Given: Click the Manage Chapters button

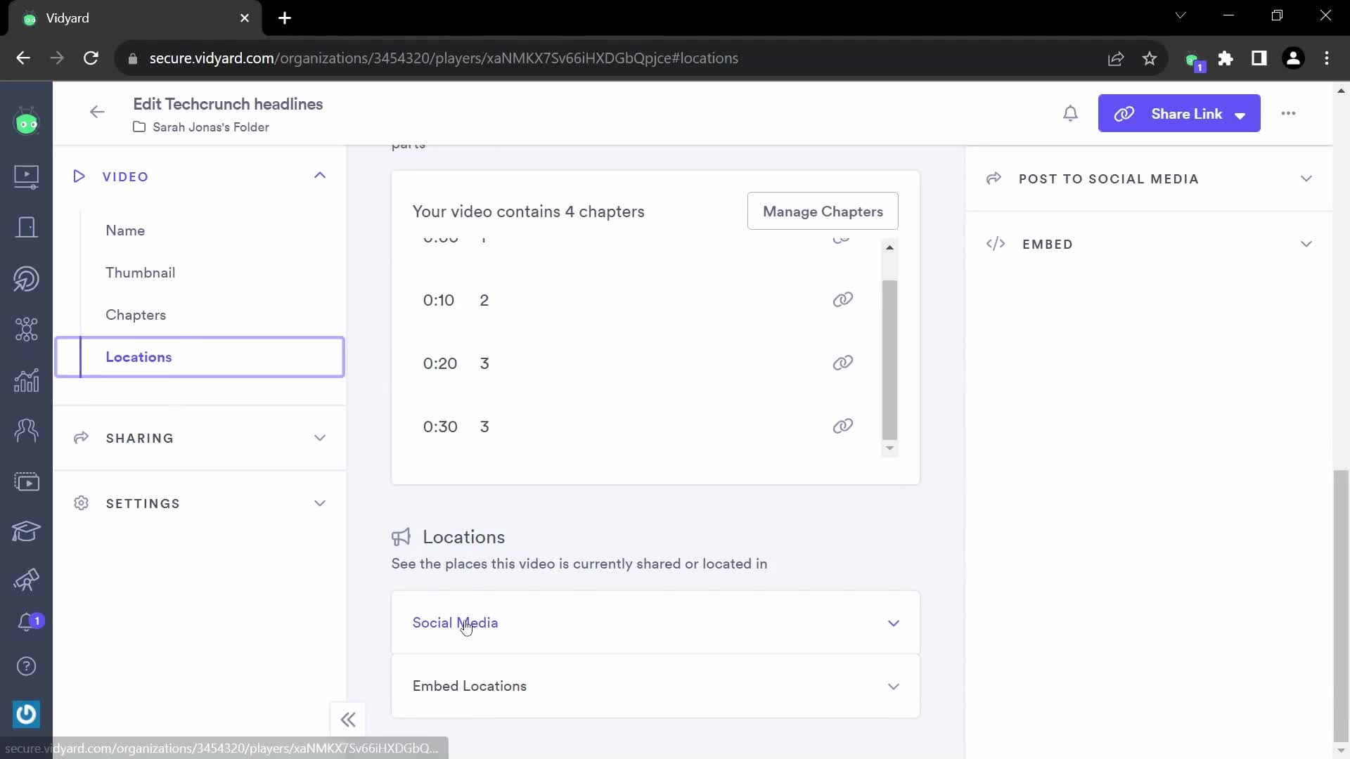Looking at the screenshot, I should [824, 212].
